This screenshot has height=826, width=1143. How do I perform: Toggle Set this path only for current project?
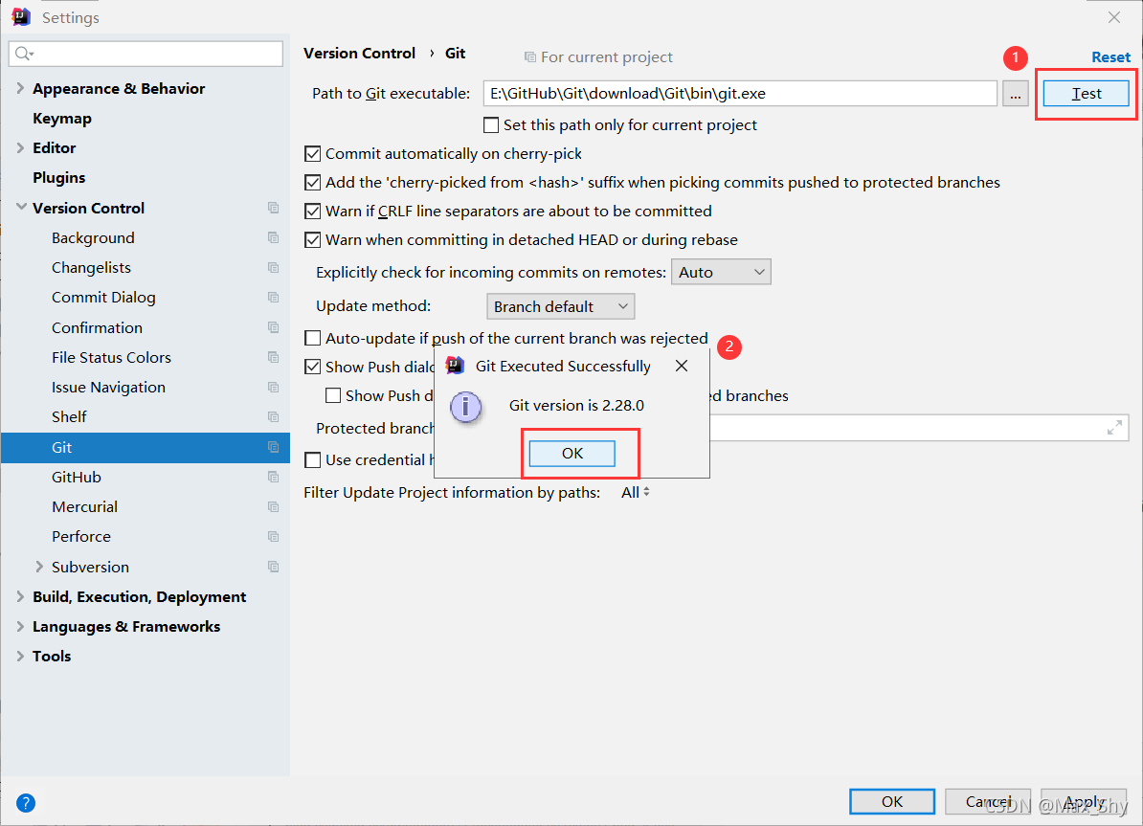point(491,125)
